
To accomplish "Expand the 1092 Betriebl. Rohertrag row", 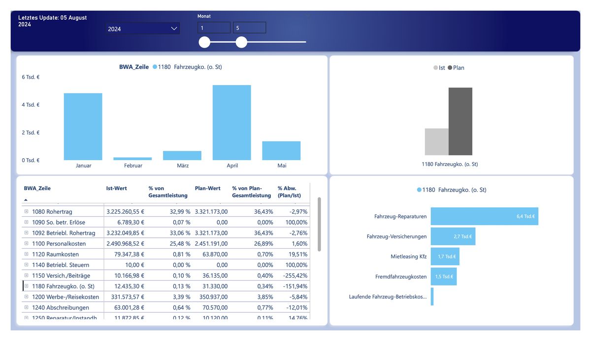I will pos(27,233).
